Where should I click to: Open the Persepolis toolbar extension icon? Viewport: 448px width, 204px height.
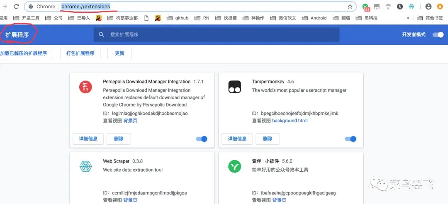400,7
